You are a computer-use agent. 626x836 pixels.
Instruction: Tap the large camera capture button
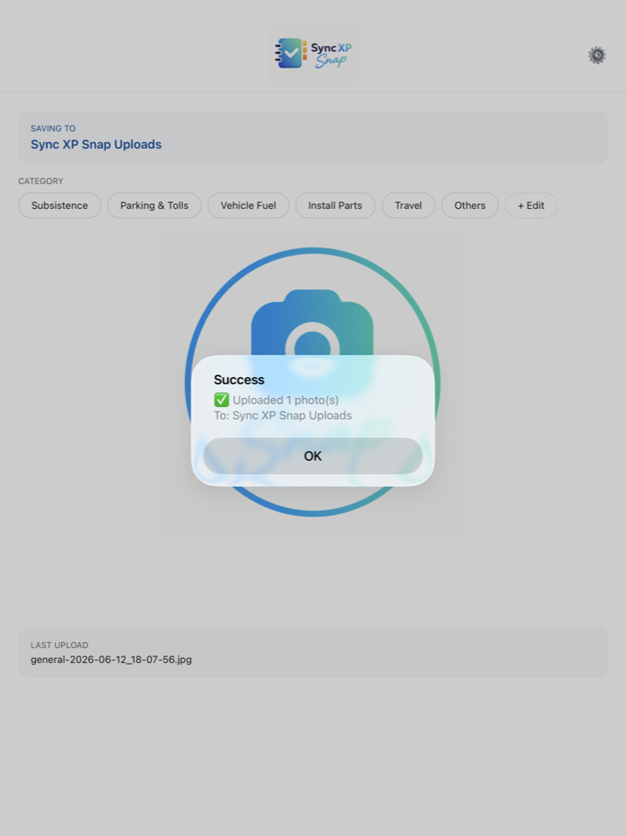(x=313, y=382)
